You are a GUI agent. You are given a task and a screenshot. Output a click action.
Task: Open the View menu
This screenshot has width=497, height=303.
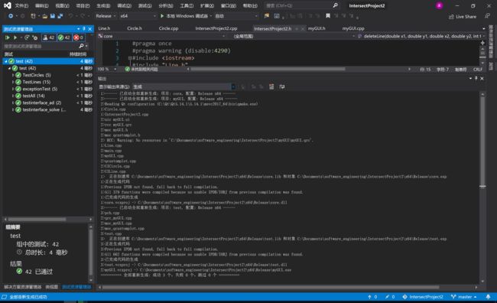[62, 5]
